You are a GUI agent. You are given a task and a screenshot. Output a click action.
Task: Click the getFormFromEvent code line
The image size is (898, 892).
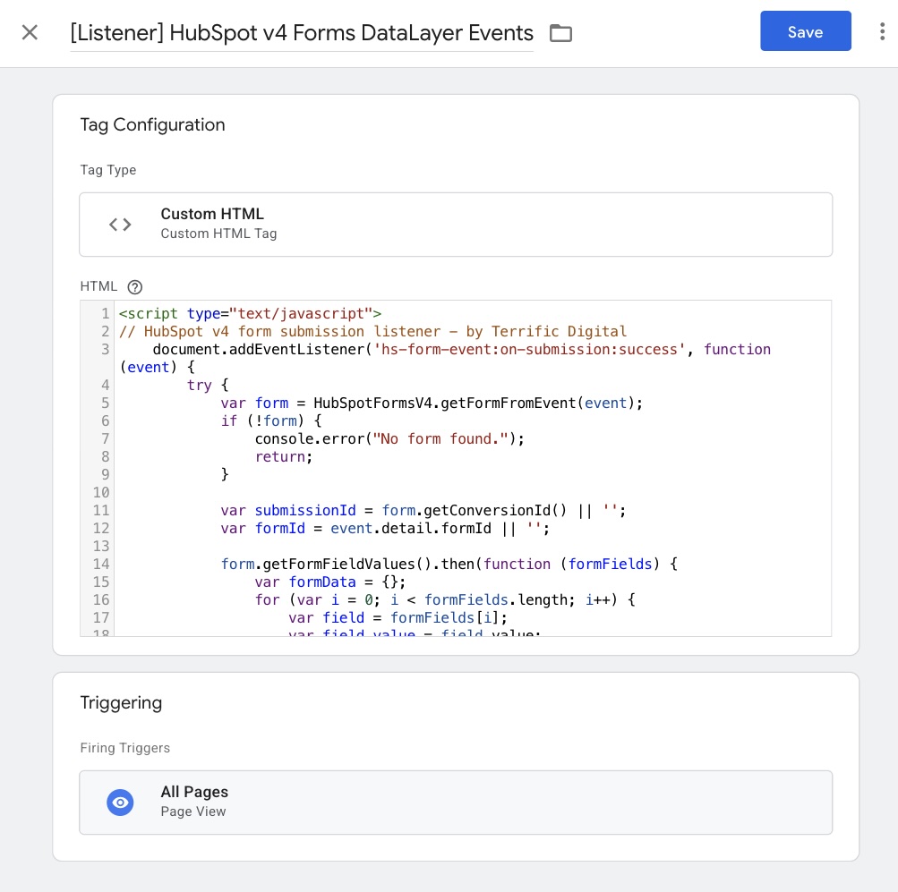432,403
